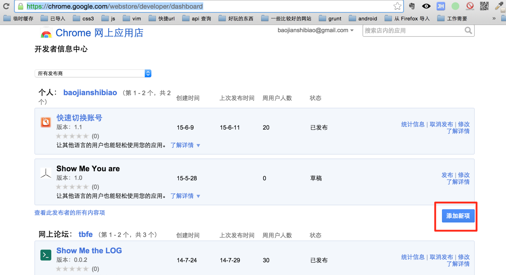Click the lock icon in the address bar

coord(21,6)
